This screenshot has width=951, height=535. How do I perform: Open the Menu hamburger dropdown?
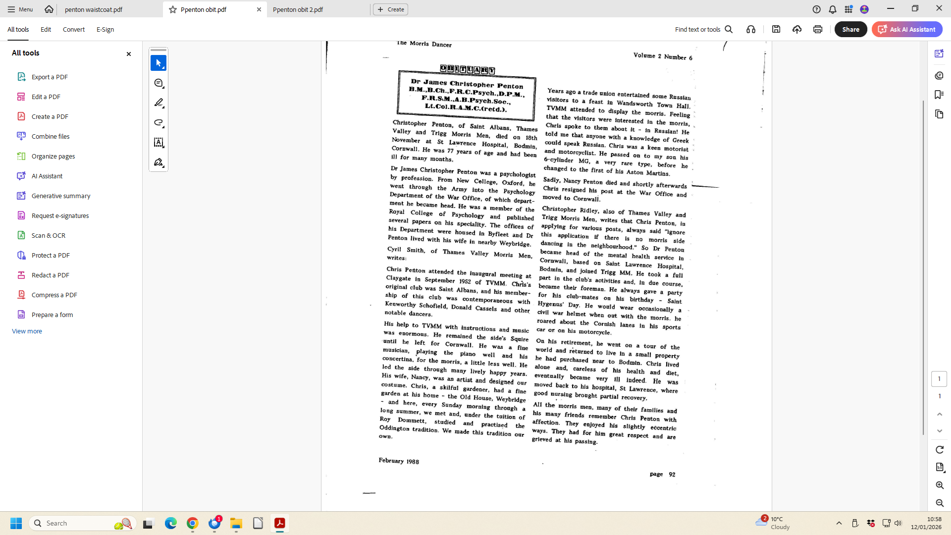[20, 9]
